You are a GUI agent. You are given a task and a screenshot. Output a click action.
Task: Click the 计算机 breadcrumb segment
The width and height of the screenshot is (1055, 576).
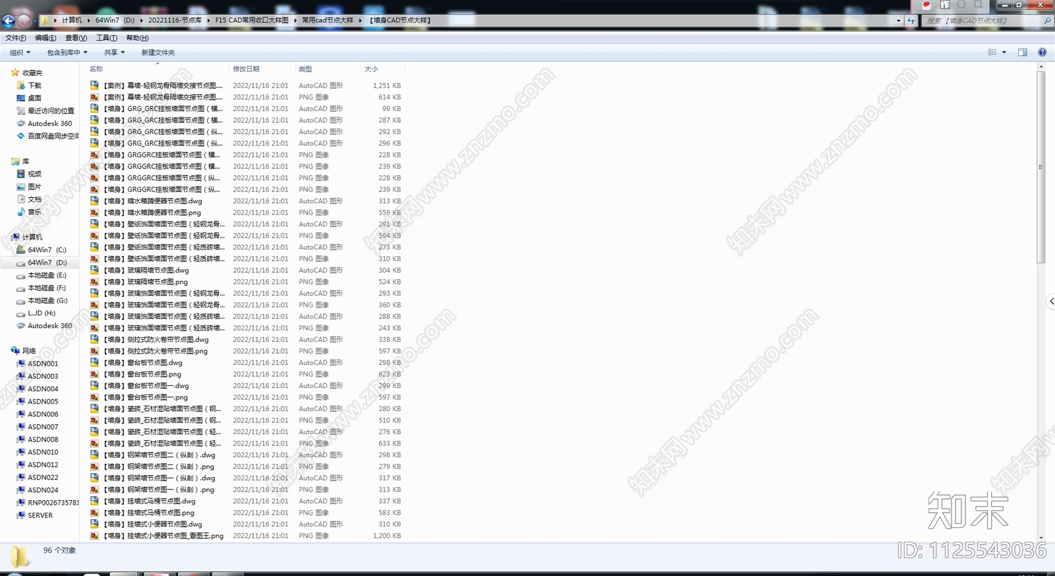pyautogui.click(x=72, y=20)
